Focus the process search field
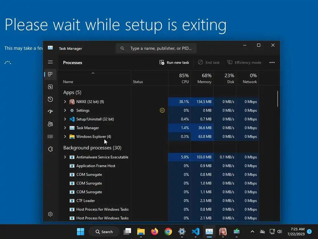 156,48
